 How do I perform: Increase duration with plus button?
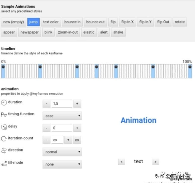77,104
